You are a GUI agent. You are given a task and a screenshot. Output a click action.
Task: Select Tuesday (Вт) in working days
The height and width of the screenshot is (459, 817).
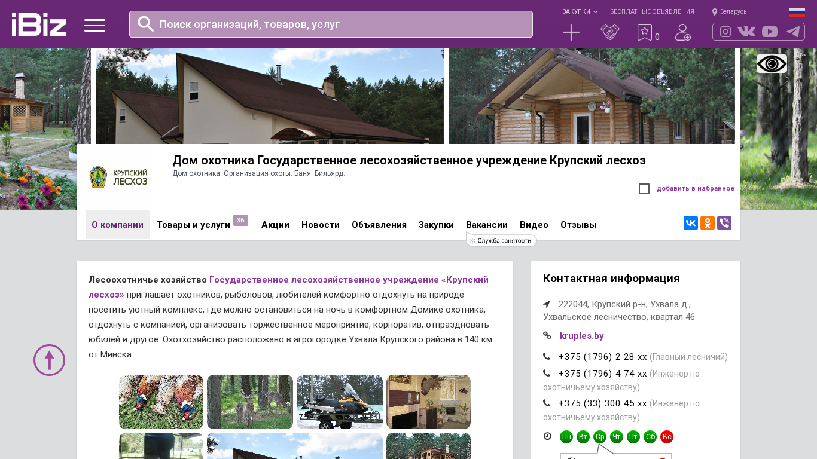[x=583, y=437]
